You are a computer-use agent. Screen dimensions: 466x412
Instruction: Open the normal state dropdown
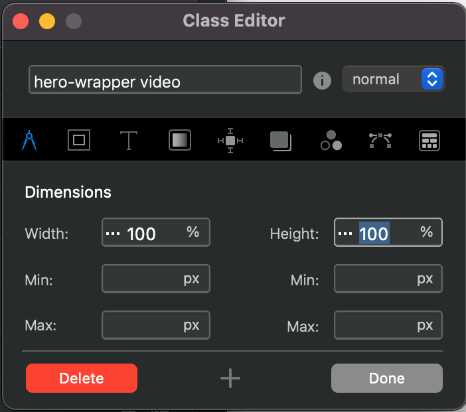(393, 80)
